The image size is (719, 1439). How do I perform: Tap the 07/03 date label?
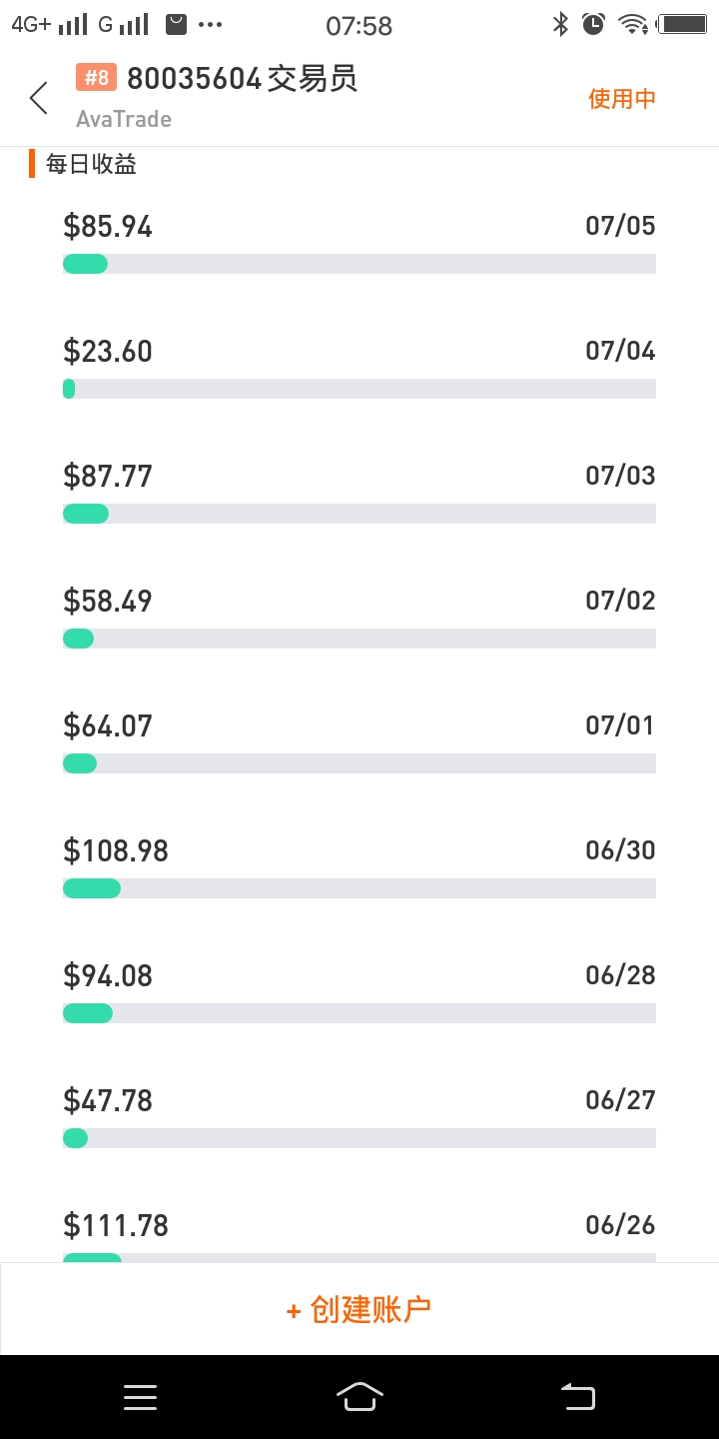pyautogui.click(x=620, y=476)
